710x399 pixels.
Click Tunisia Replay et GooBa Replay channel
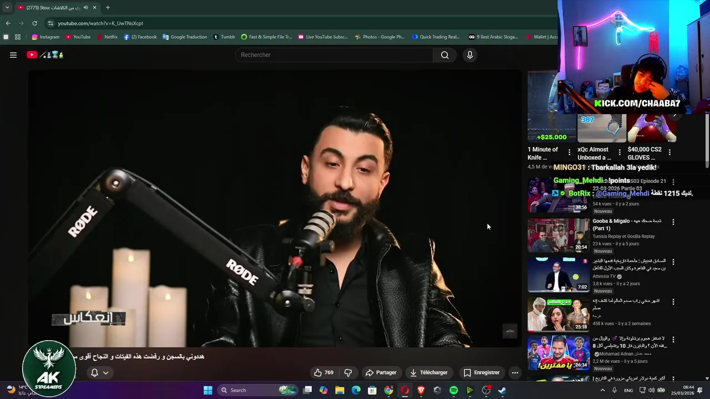[x=623, y=236]
